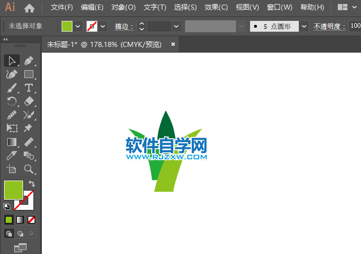361x254 pixels.
Task: Open the 文件(F) menu
Action: 62,7
